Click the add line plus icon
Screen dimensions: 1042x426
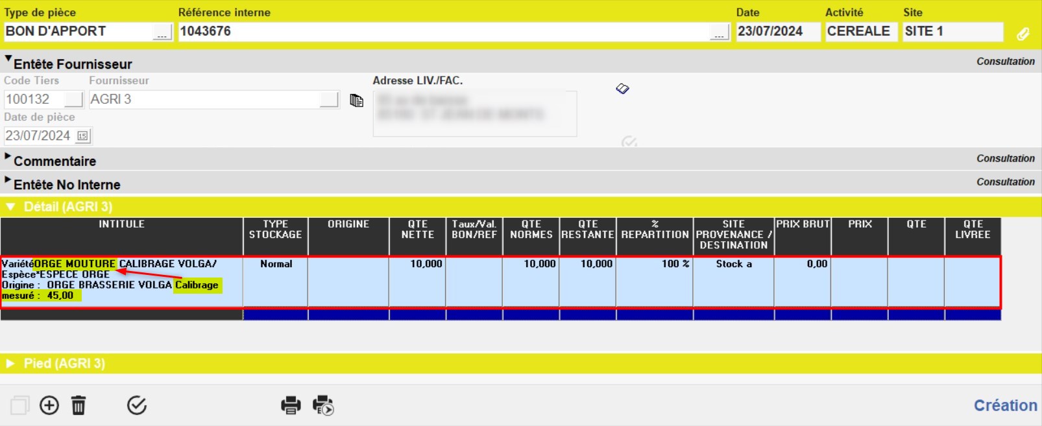pos(49,406)
